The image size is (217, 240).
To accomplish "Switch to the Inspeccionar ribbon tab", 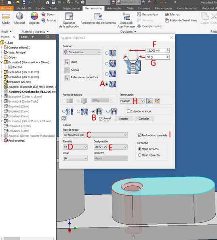I will (72, 8).
